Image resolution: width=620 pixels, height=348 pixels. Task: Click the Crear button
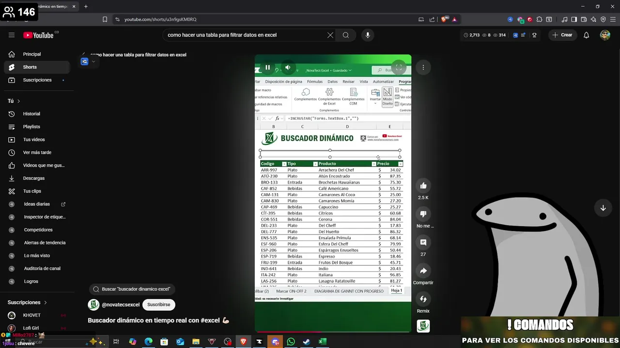pos(562,35)
